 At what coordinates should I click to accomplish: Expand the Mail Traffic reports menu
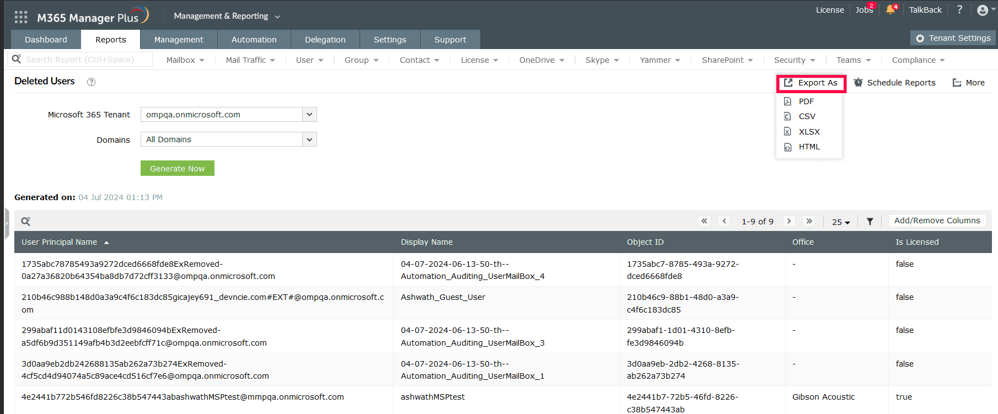tap(250, 60)
